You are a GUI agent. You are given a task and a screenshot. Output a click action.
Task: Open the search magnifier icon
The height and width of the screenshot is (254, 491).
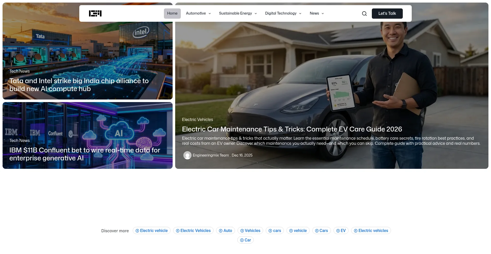364,14
